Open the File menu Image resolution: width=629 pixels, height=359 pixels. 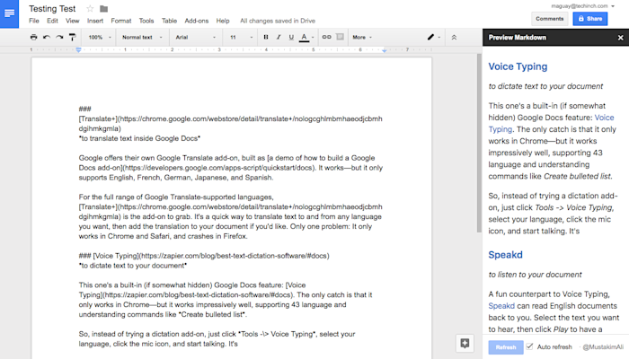coord(34,21)
